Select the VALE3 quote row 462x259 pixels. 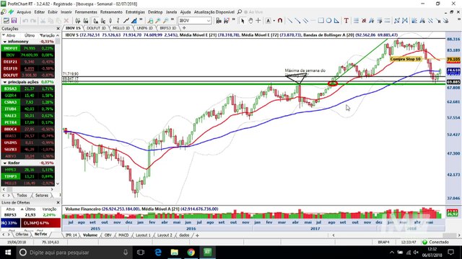pos(27,116)
